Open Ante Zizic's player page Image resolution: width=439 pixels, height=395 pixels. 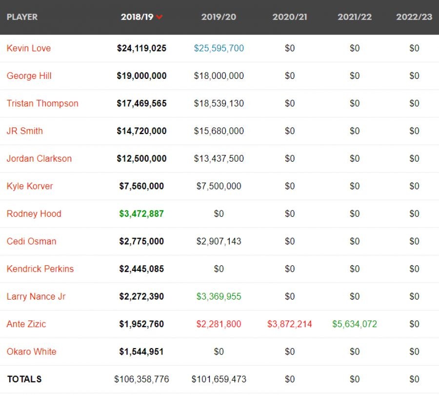(26, 324)
